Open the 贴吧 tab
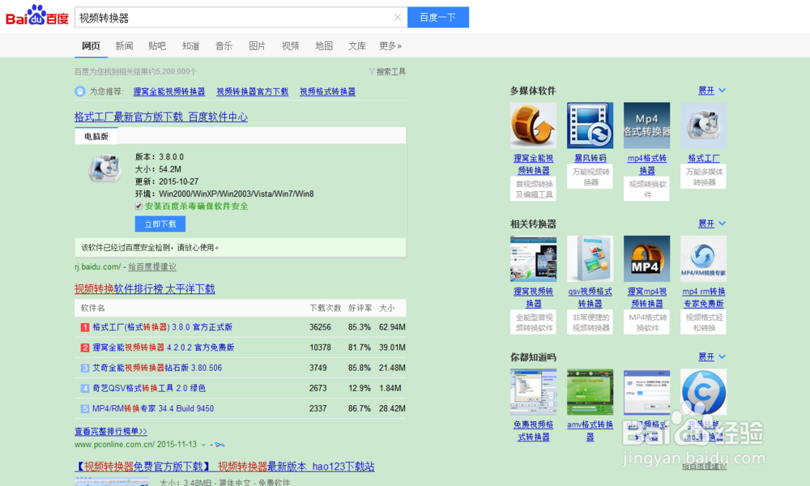810x486 pixels. point(157,46)
